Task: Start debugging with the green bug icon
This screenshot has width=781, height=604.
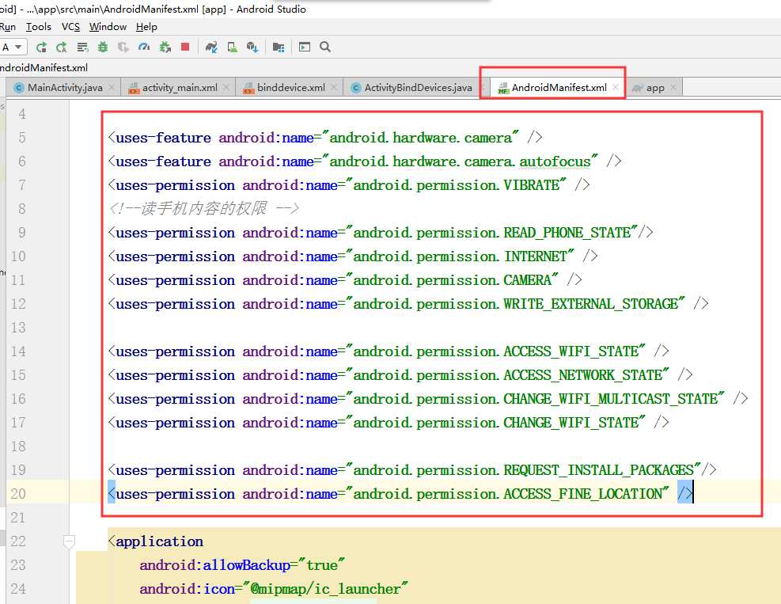Action: pyautogui.click(x=103, y=47)
